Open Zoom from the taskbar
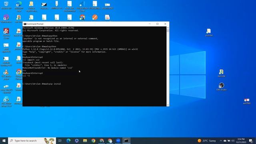Image resolution: width=256 pixels, height=144 pixels. [118, 140]
